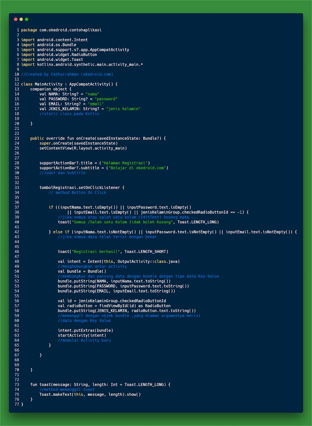
Task: Click the onCreate function declaration
Action: [x=98, y=138]
